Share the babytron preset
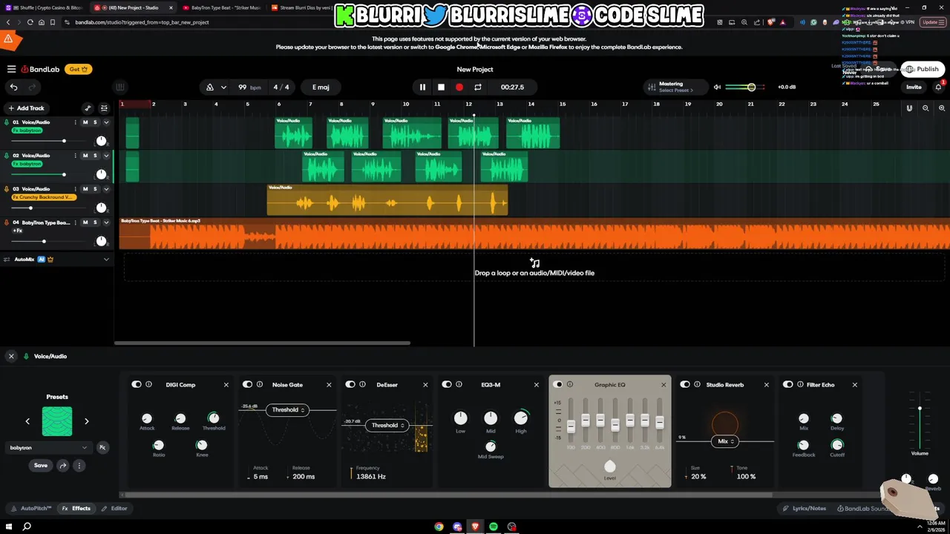 coord(63,466)
